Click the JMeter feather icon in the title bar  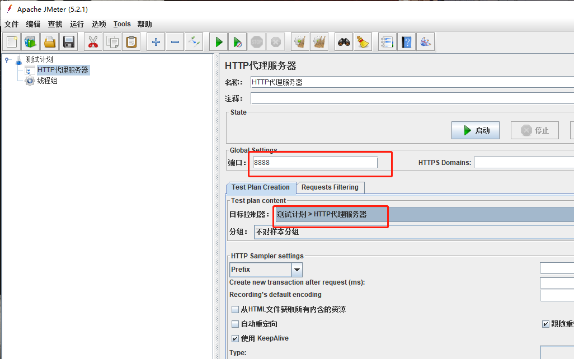coord(10,9)
